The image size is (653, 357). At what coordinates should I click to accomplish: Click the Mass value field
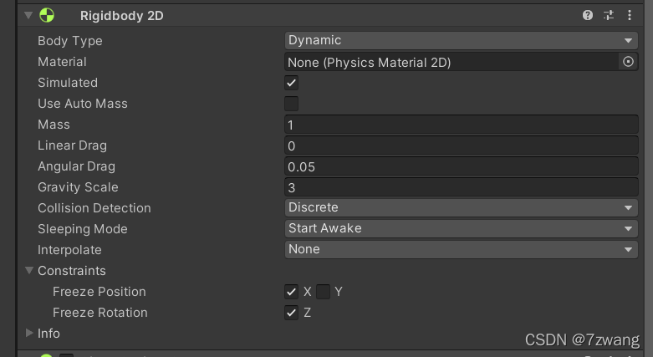tap(462, 125)
